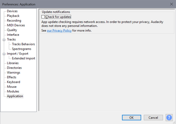The height and width of the screenshot is (124, 176).
Task: Select MIDI Devices category
Action: [x=16, y=25]
